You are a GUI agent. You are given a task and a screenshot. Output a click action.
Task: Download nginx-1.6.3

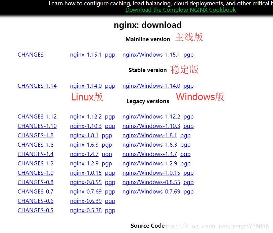[x=84, y=145]
